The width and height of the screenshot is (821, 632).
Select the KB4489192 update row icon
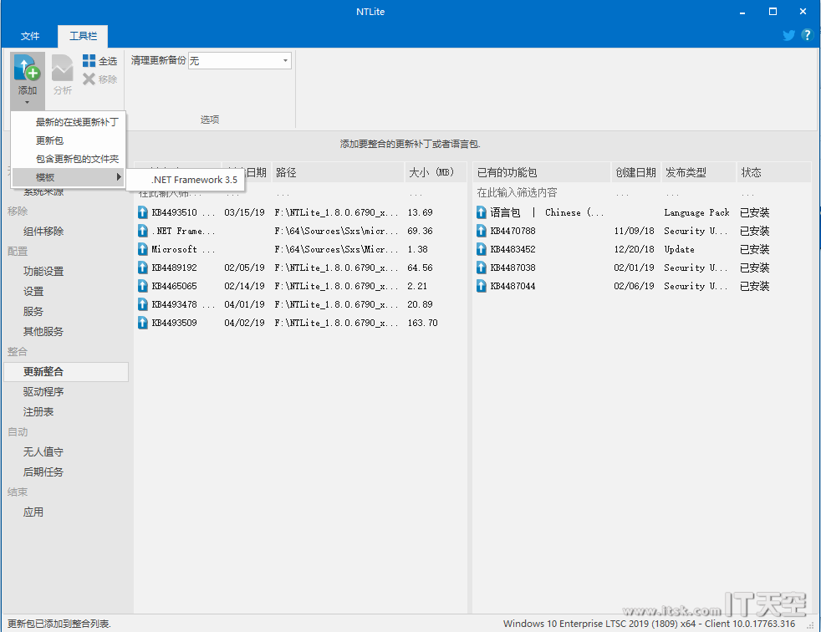[x=142, y=267]
